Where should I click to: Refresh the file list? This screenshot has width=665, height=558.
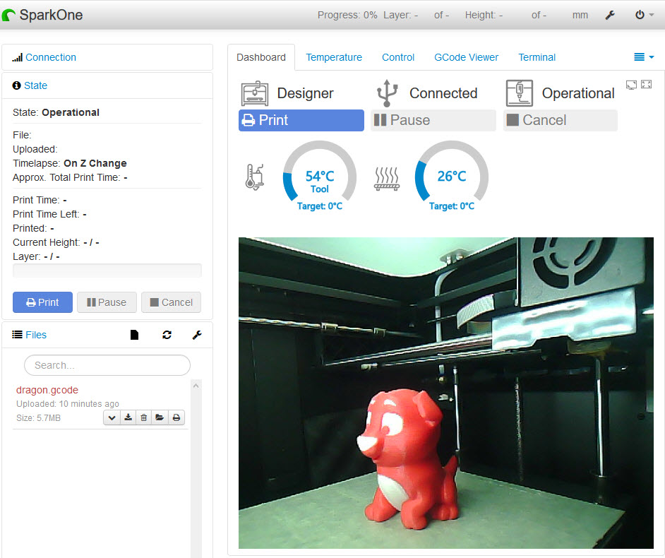point(167,335)
